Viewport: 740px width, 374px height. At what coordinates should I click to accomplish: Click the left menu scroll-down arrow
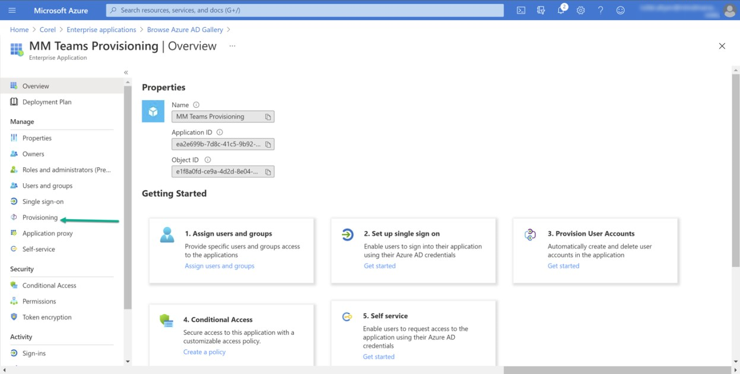click(x=128, y=362)
